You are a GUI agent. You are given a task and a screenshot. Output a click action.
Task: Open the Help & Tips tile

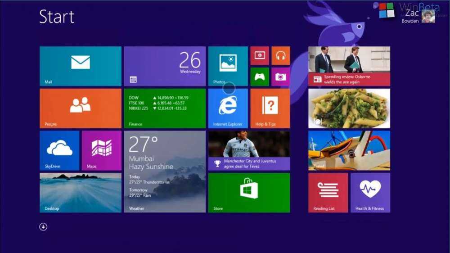270,108
